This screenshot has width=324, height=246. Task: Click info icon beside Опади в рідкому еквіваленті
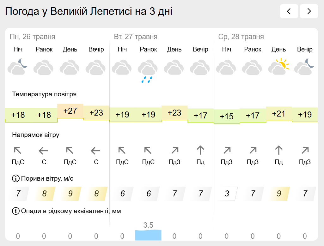click(16, 211)
